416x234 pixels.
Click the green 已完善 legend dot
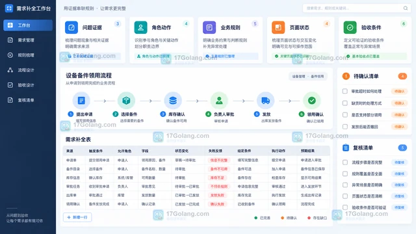click(255, 218)
